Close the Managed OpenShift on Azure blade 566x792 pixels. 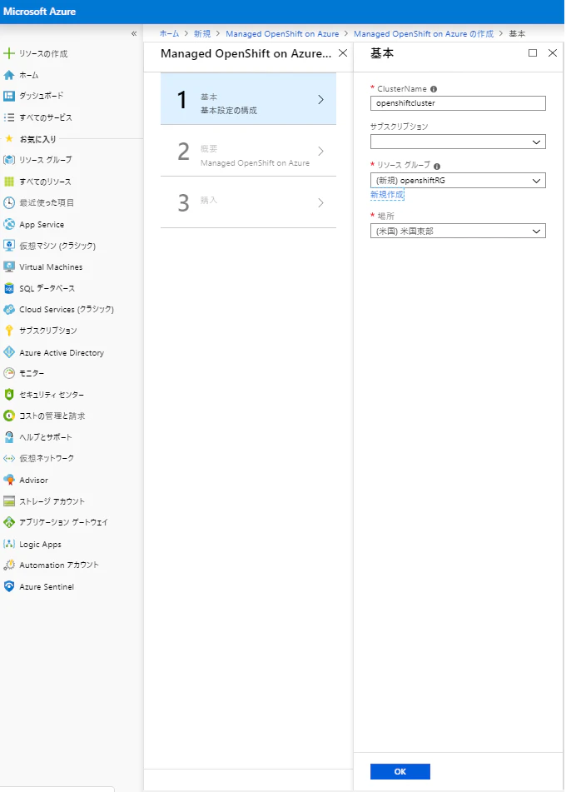click(343, 53)
